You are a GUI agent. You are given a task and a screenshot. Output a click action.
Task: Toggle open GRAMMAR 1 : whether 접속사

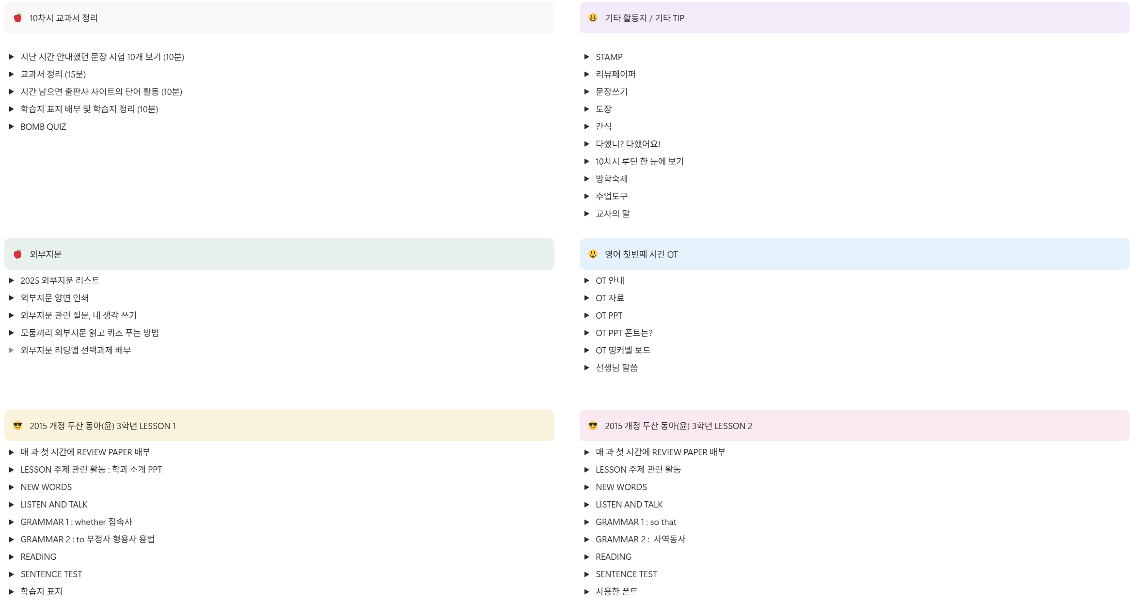point(11,522)
